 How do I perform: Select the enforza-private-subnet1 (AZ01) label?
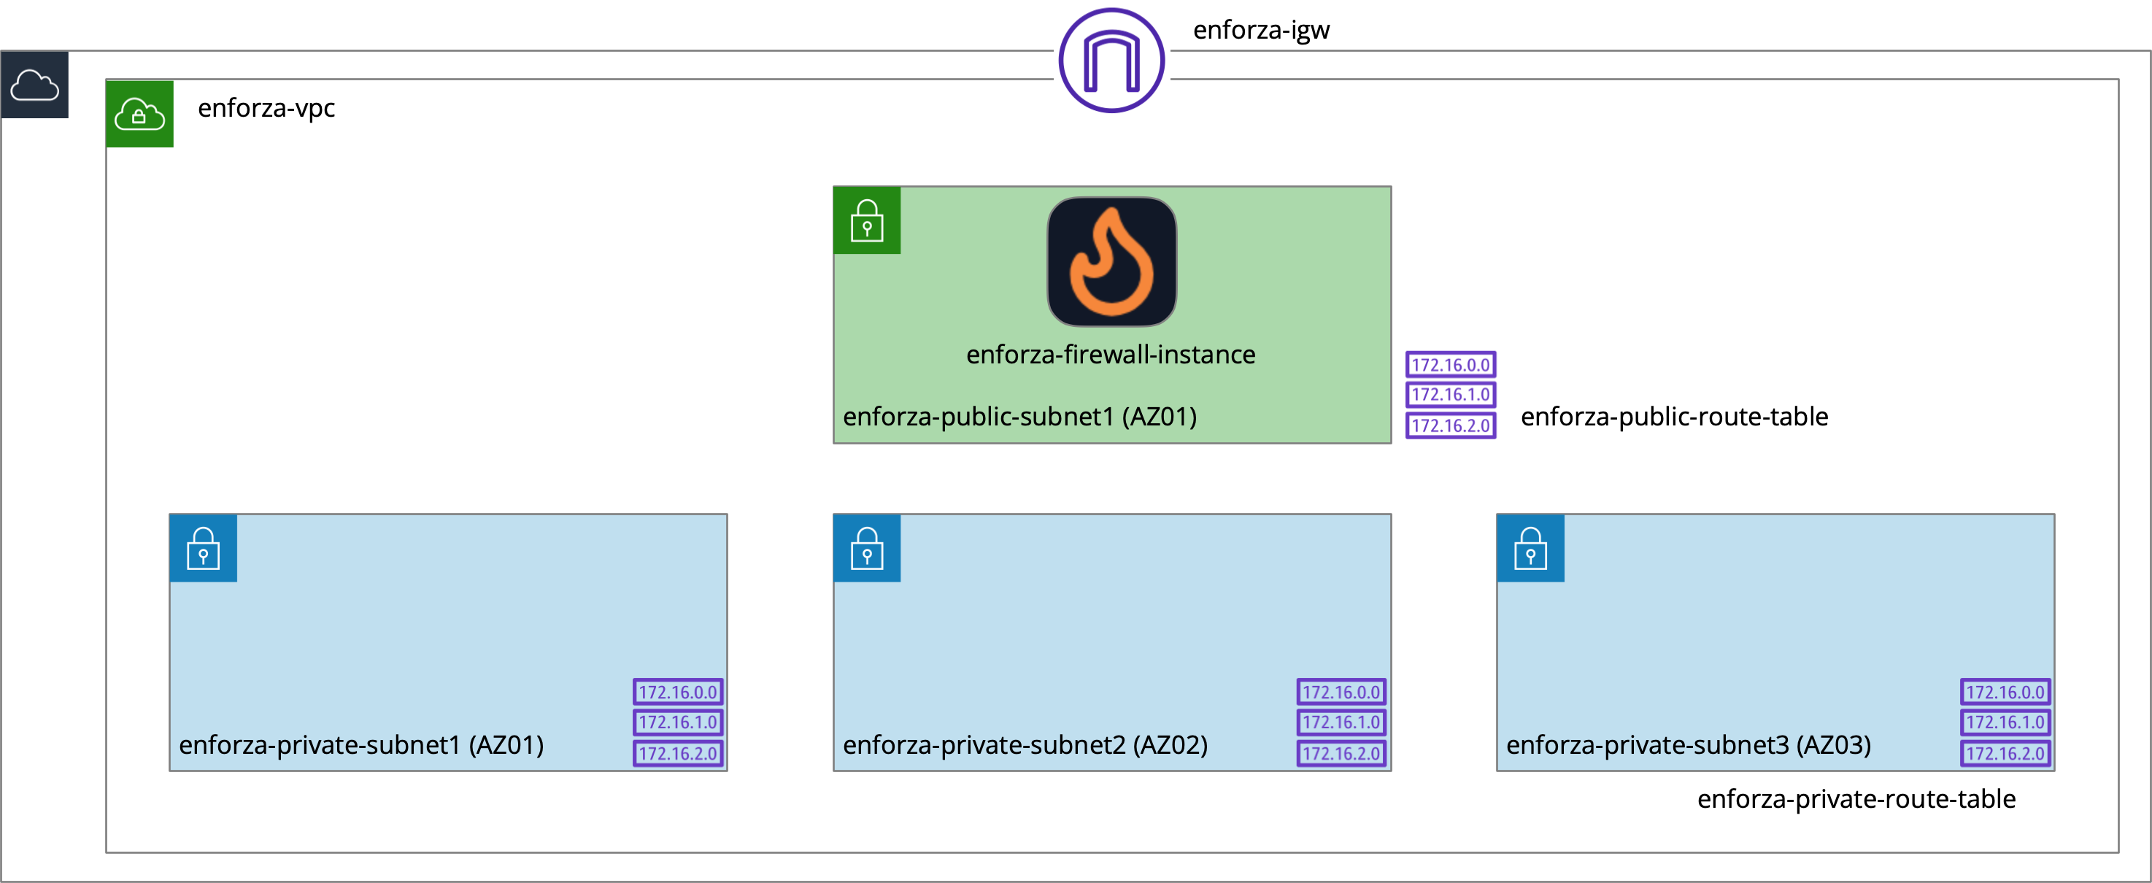[361, 744]
